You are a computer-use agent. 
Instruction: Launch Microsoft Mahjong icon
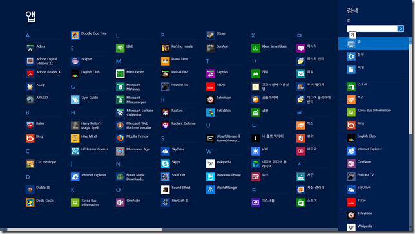click(x=120, y=87)
